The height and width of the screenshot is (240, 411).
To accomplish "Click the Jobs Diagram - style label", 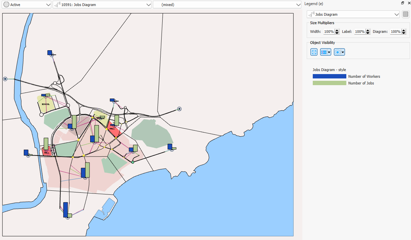I will [329, 70].
